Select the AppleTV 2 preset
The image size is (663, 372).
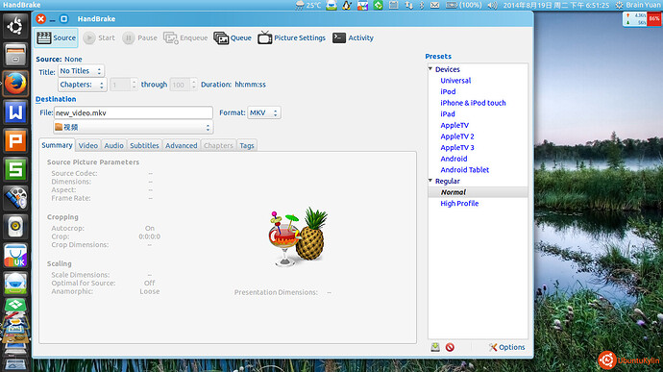pyautogui.click(x=457, y=136)
